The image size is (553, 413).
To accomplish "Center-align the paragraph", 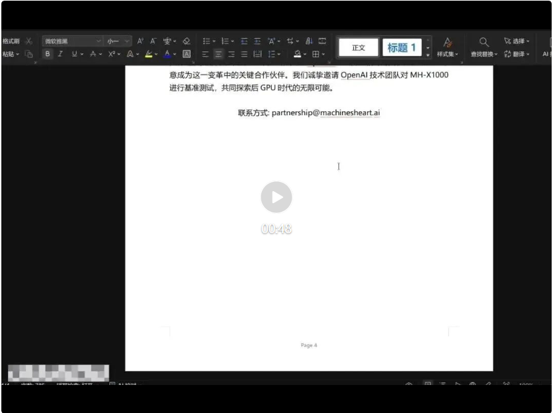I will (219, 54).
